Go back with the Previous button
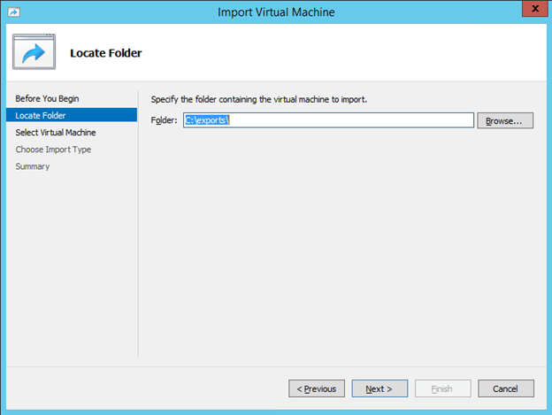This screenshot has height=415, width=552. click(316, 388)
